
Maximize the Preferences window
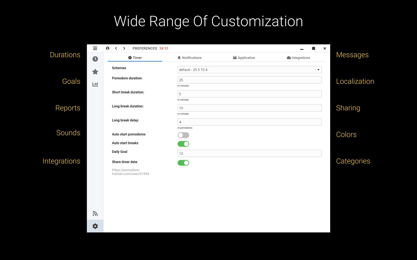tap(313, 48)
